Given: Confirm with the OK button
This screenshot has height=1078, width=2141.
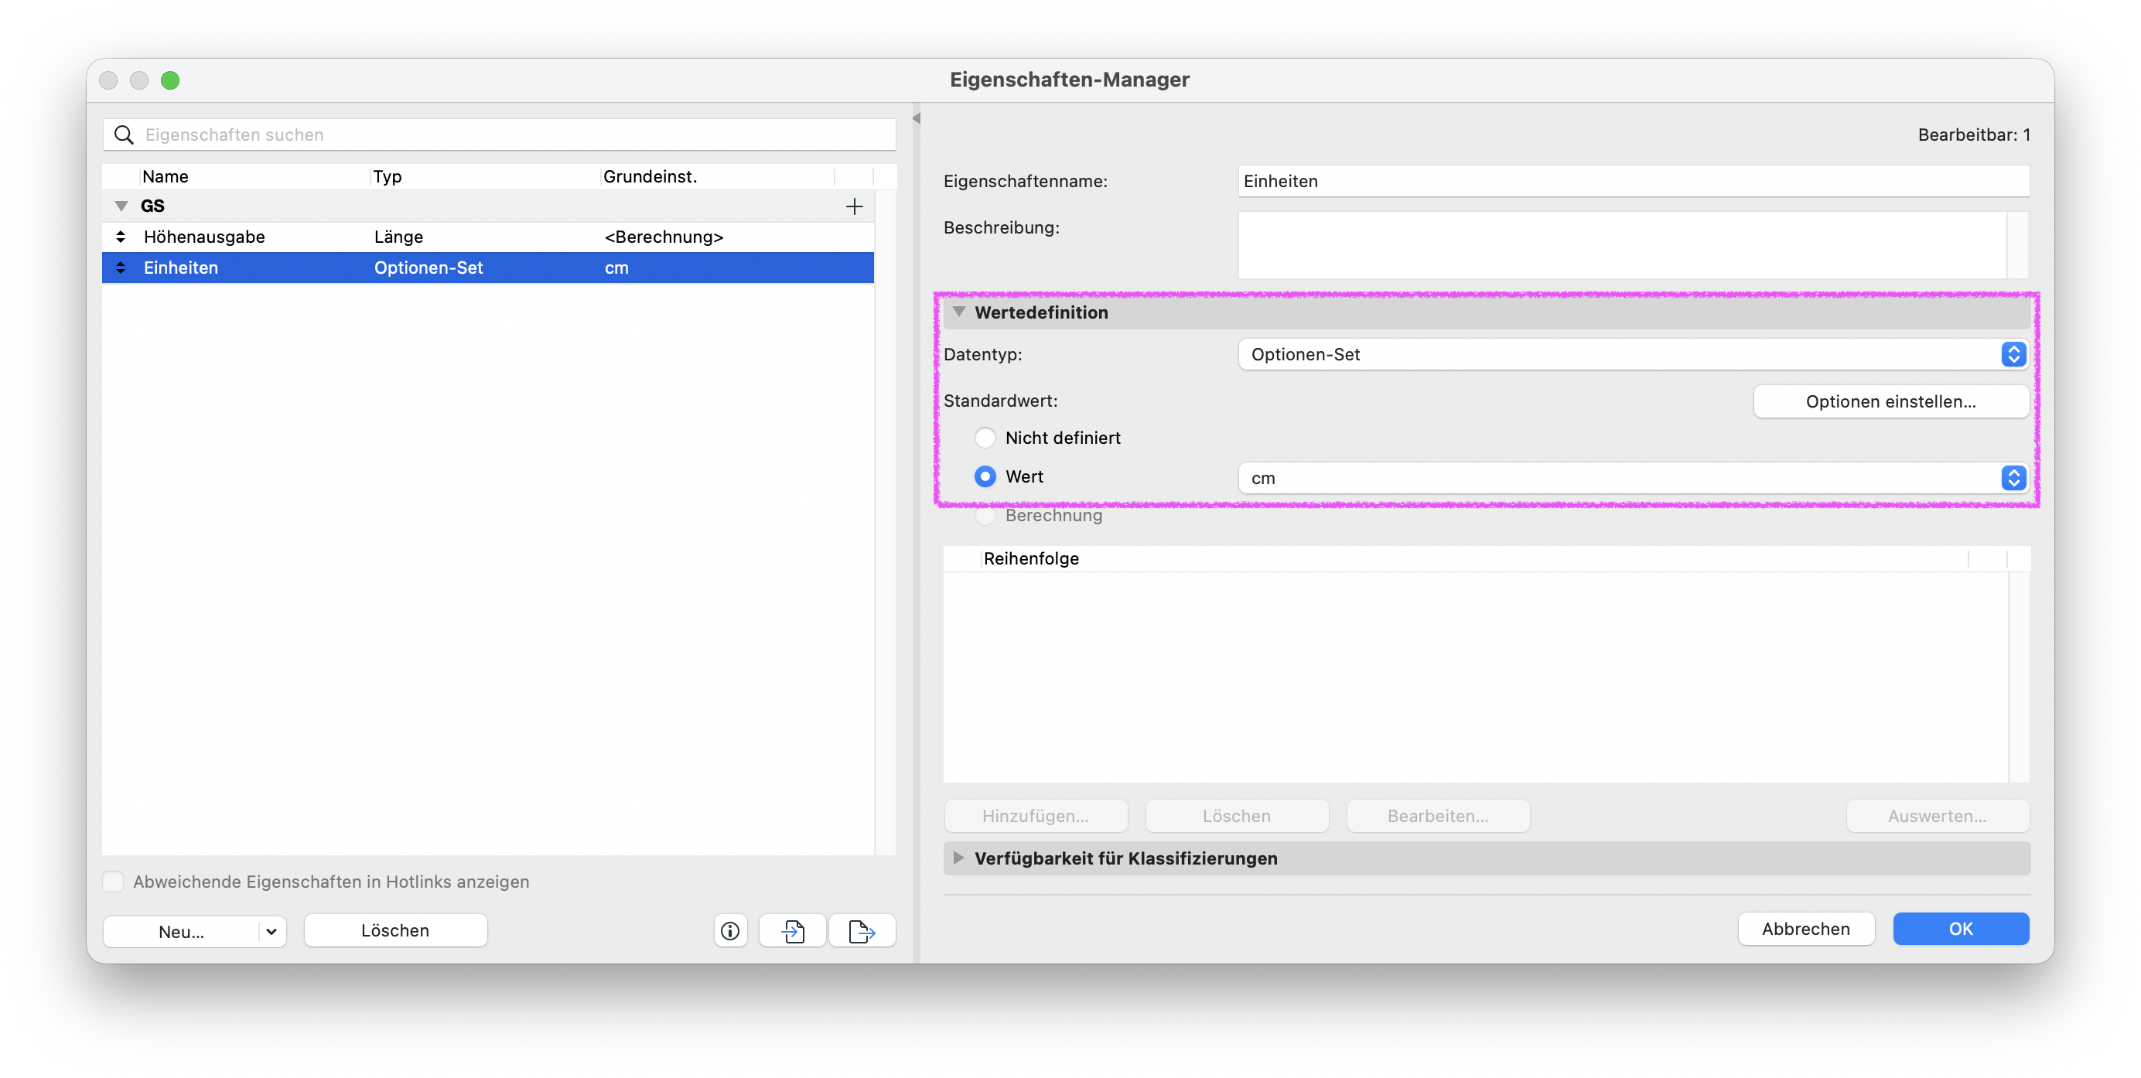Looking at the screenshot, I should coord(1961,930).
